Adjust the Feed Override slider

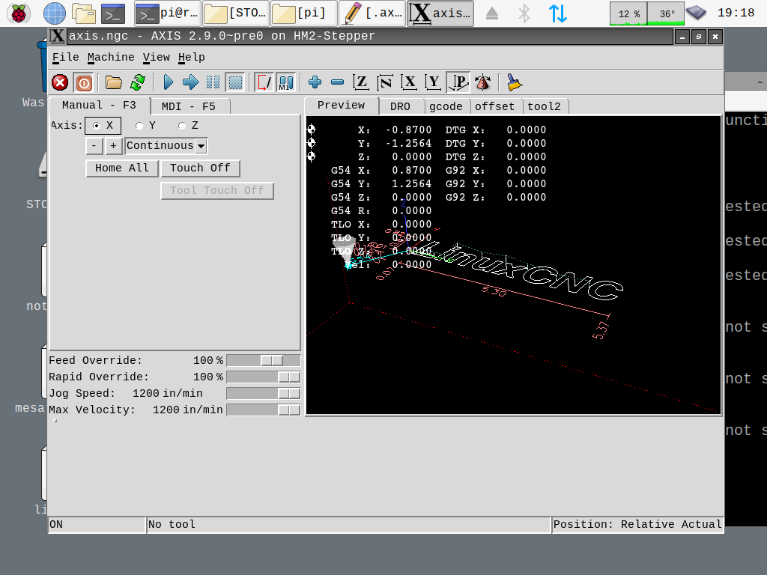(x=263, y=360)
